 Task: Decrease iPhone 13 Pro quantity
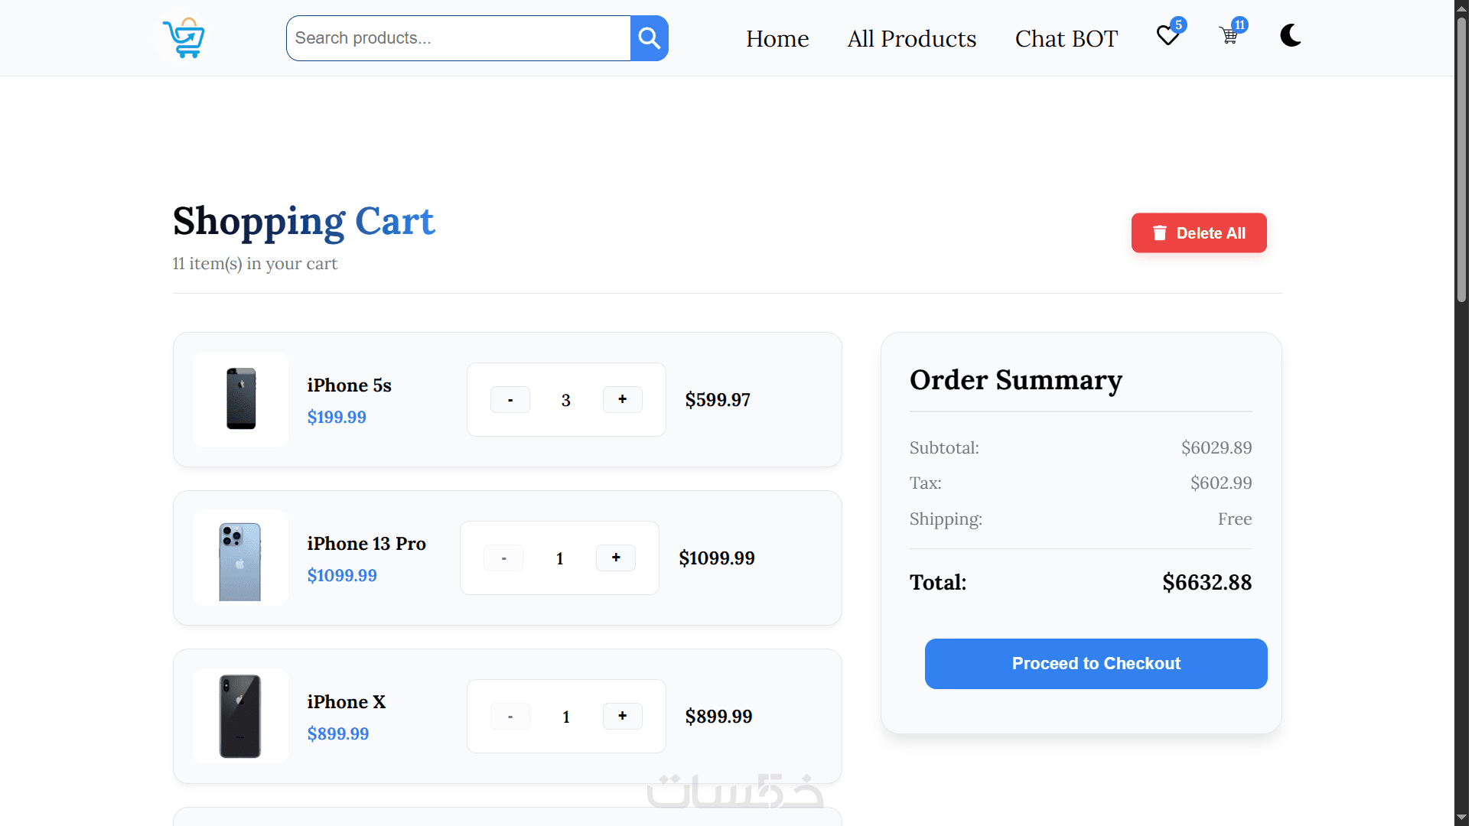pos(503,558)
